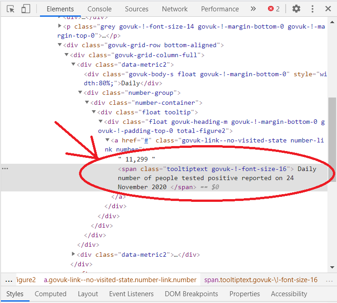Collapse the number-group div
The image size is (337, 303).
pos(80,92)
